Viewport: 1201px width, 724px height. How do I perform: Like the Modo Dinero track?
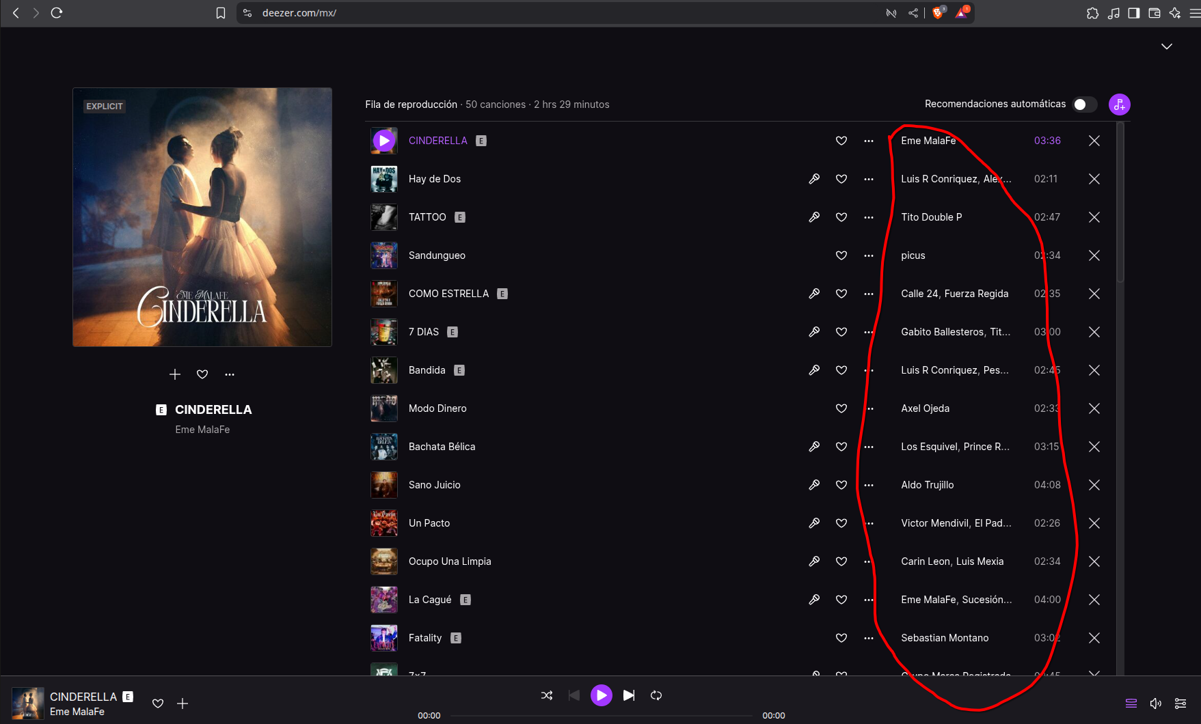click(841, 408)
